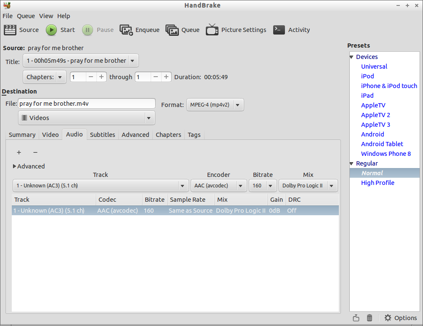This screenshot has width=423, height=326.
Task: Select the Windows Phone 8 preset
Action: pyautogui.click(x=386, y=154)
